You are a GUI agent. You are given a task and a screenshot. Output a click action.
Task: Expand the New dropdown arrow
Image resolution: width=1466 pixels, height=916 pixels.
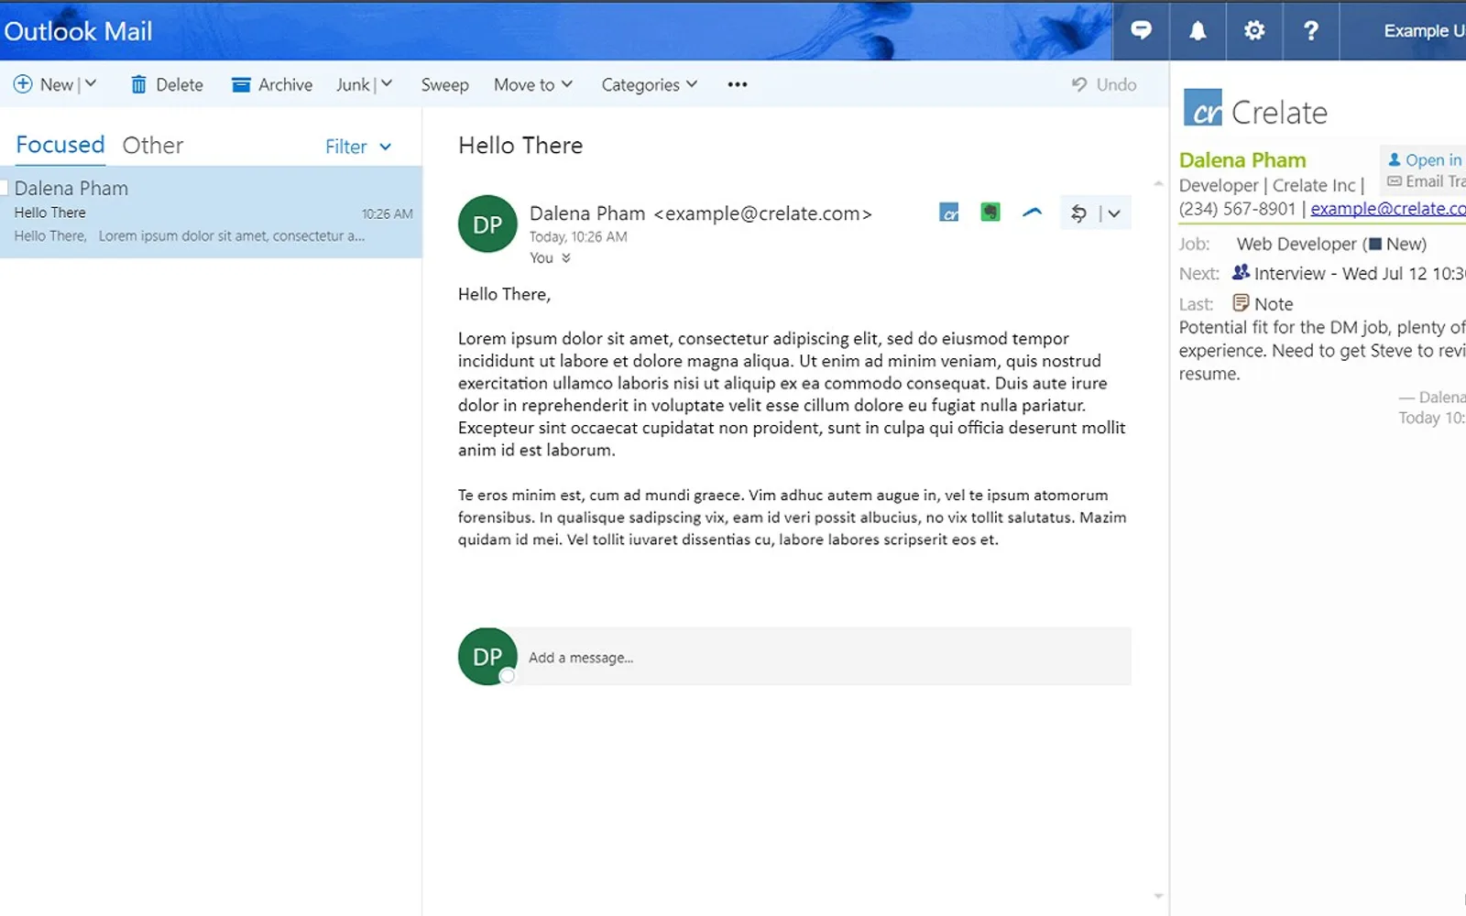click(91, 83)
